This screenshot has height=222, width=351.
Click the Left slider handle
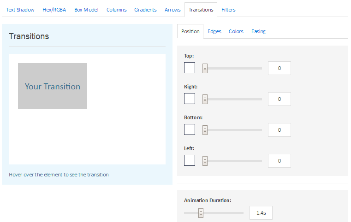[205, 161]
